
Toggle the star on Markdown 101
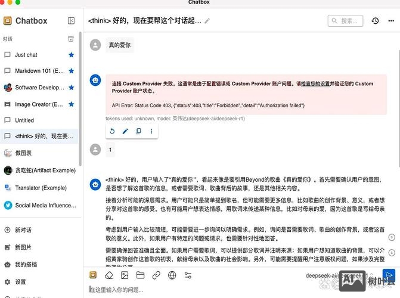pos(71,71)
